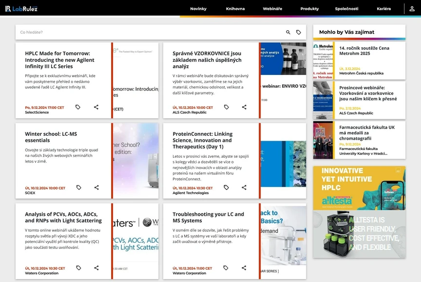Click 'SCIEX' organizer text

click(x=30, y=193)
